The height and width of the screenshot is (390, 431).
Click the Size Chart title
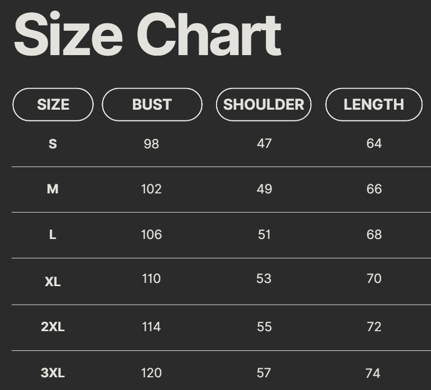click(147, 35)
